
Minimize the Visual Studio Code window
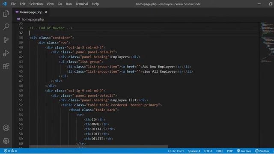tap(259, 4)
